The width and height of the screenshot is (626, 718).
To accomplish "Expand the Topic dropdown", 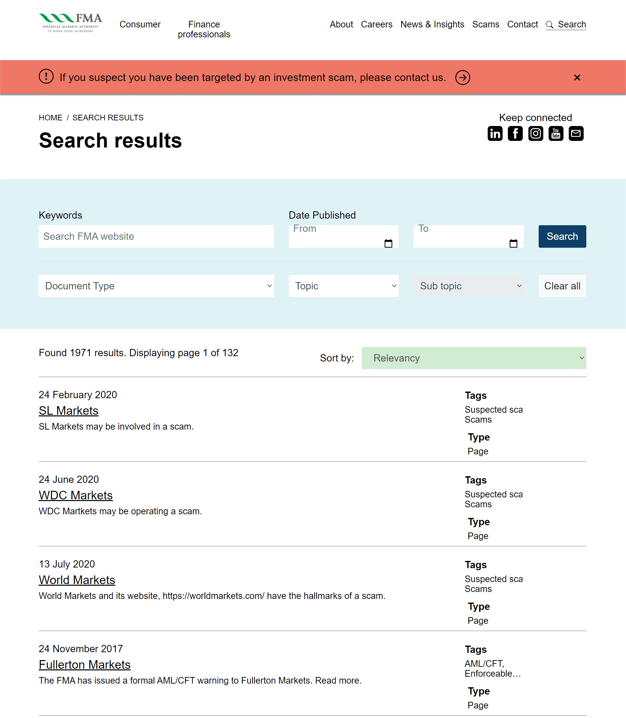I will click(343, 286).
